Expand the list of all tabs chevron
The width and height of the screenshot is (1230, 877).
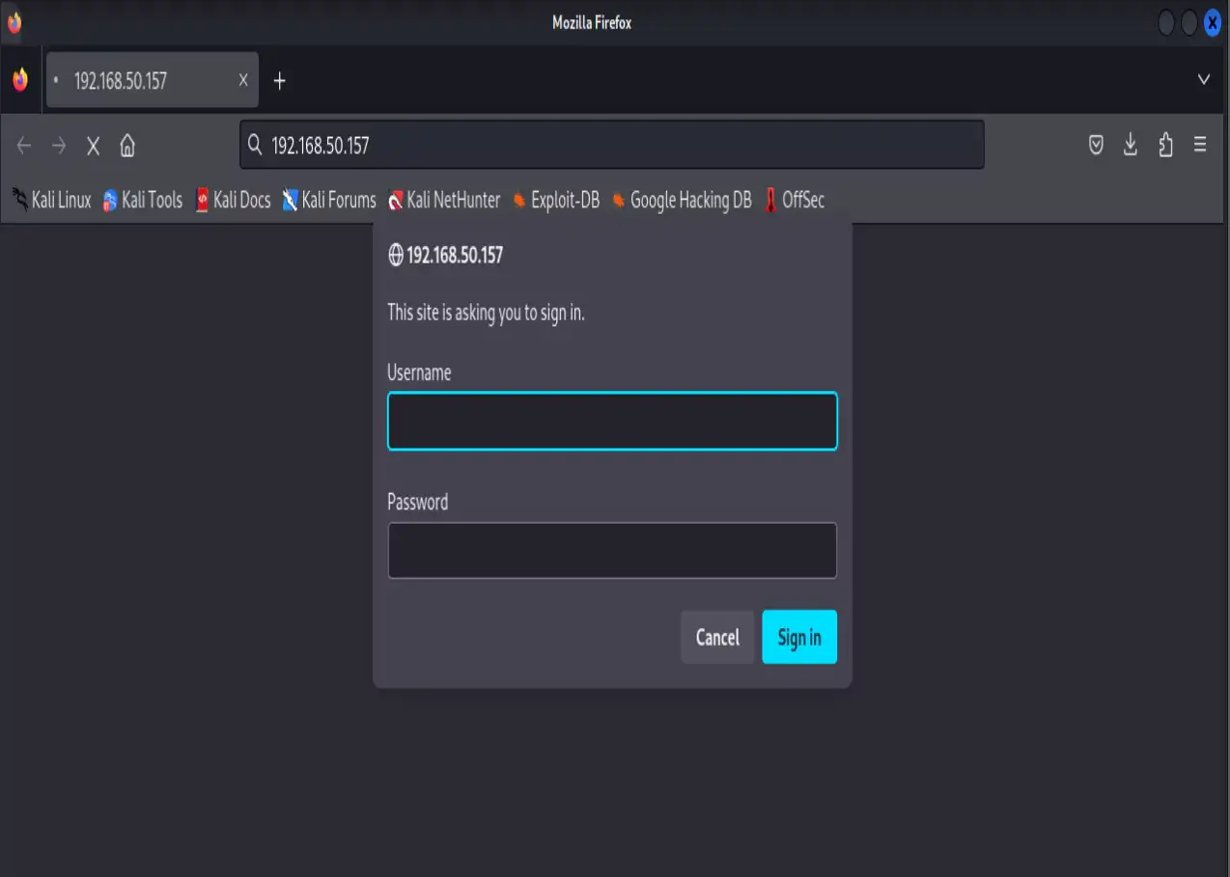(1203, 80)
